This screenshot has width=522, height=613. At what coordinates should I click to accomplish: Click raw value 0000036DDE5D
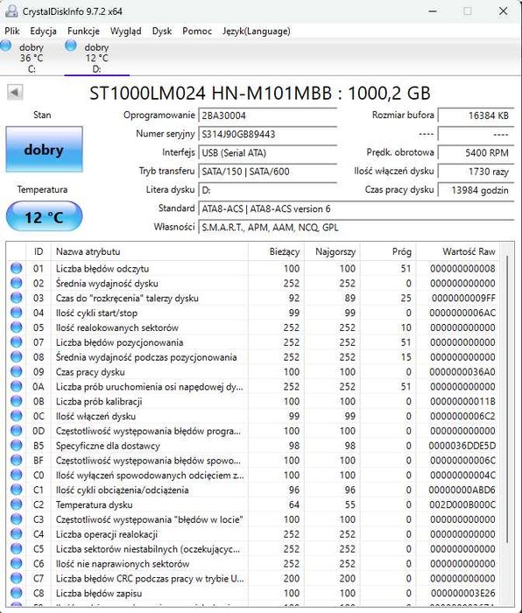(x=462, y=446)
